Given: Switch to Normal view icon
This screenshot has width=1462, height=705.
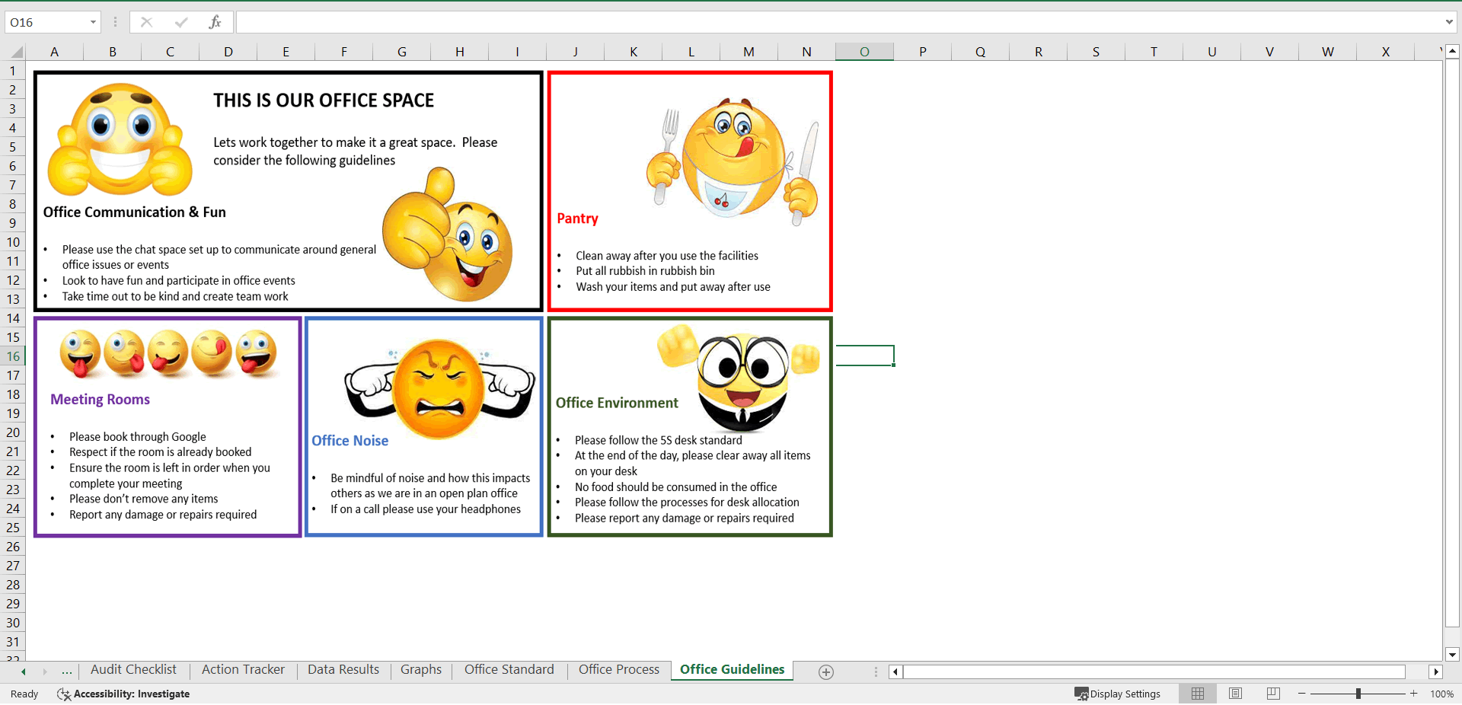Looking at the screenshot, I should click(x=1198, y=694).
